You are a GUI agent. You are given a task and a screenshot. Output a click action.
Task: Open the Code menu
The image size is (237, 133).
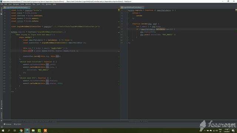coord(22,4)
